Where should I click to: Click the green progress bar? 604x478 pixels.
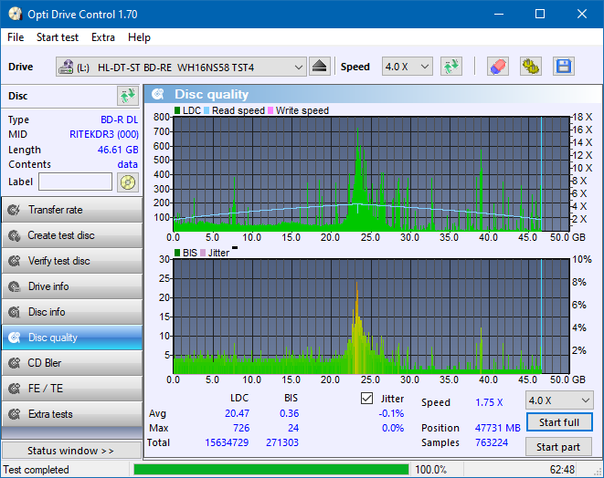pyautogui.click(x=271, y=470)
